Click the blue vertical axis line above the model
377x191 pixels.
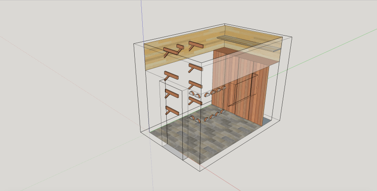click(x=142, y=18)
